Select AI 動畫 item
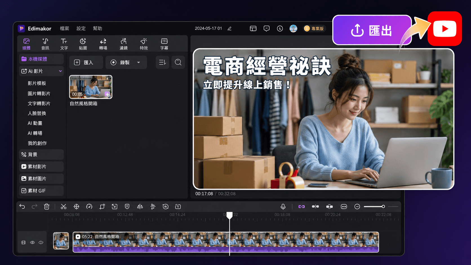The width and height of the screenshot is (471, 265). [35, 123]
